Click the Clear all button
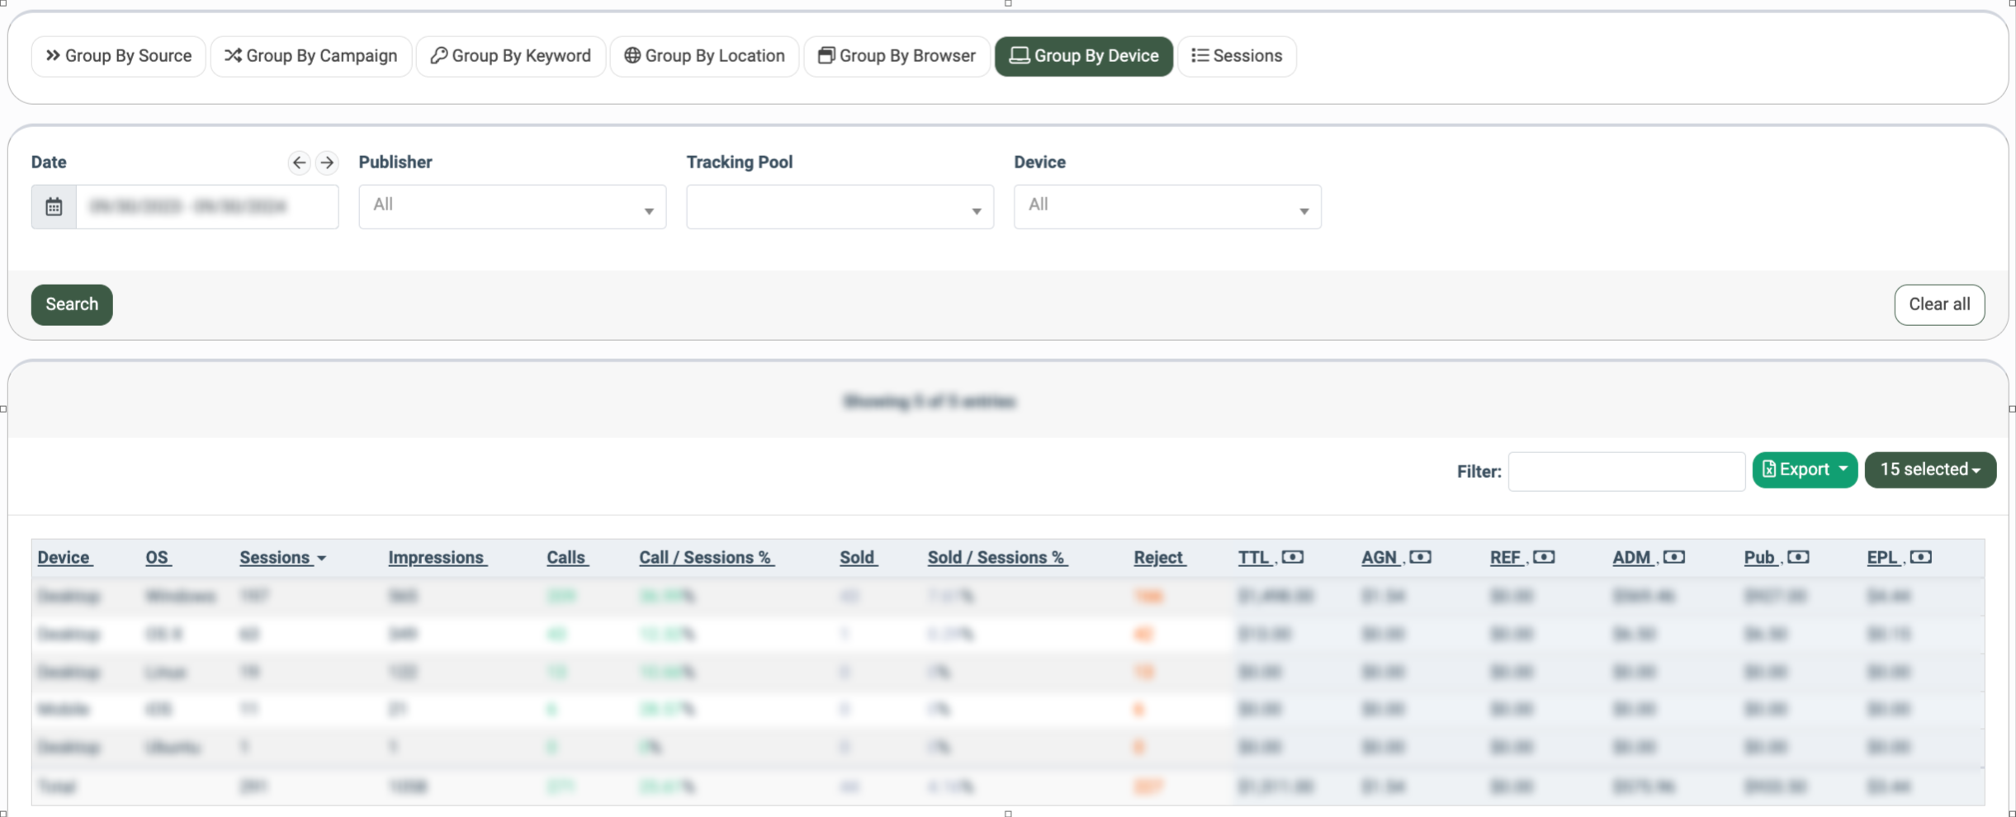 1938,305
